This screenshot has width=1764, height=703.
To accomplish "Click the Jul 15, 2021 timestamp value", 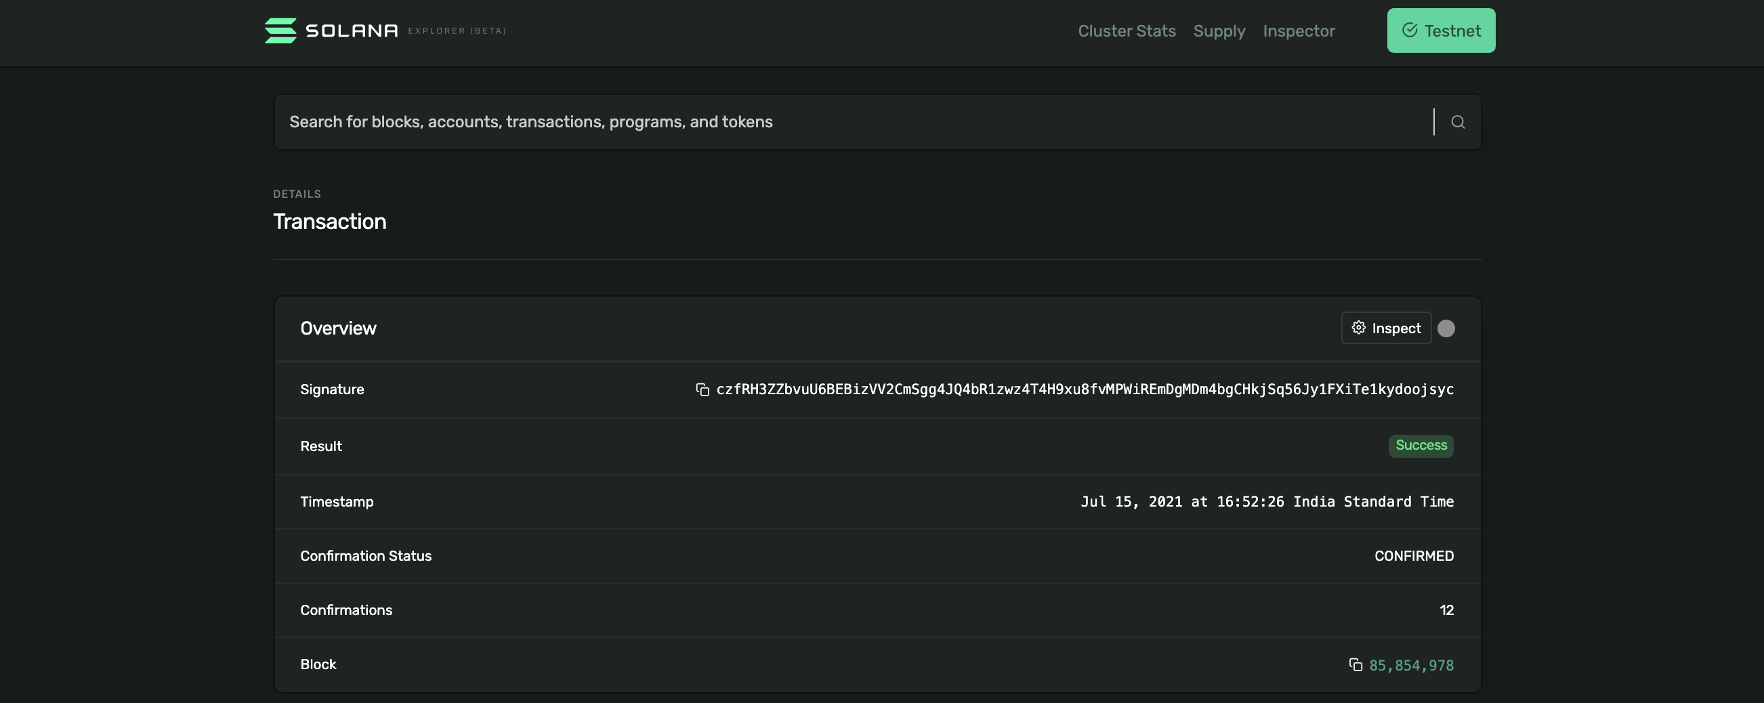I will [1266, 502].
